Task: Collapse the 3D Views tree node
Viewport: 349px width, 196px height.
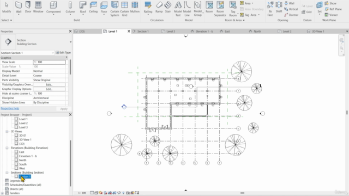Action: coord(7,131)
